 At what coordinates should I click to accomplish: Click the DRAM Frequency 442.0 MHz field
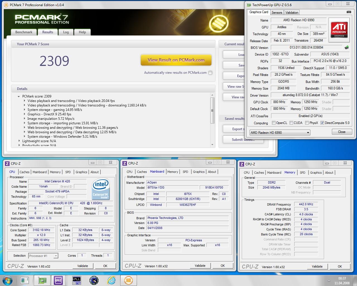pos(306,204)
